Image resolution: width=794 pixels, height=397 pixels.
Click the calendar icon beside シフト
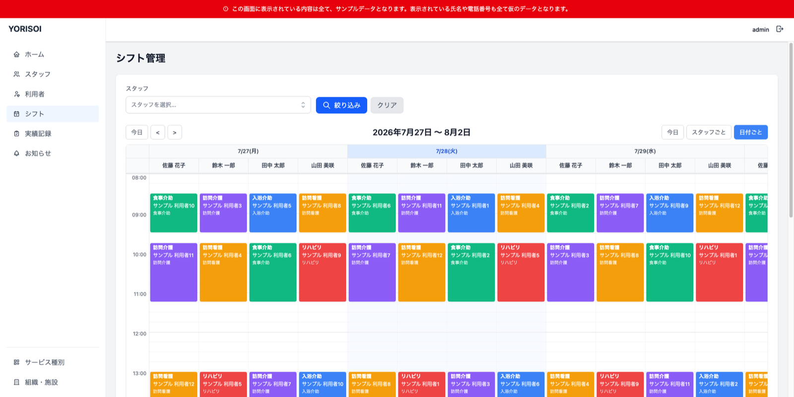click(x=16, y=114)
